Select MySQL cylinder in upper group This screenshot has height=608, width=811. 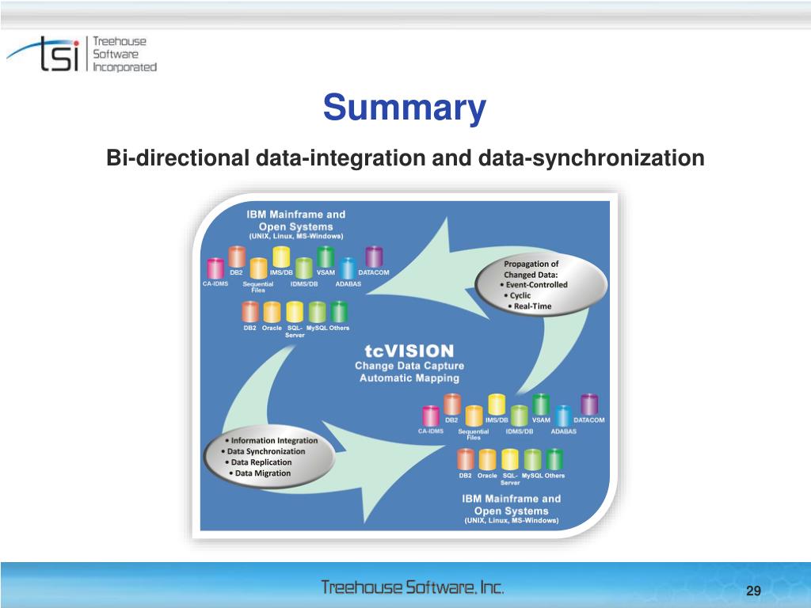pos(317,312)
